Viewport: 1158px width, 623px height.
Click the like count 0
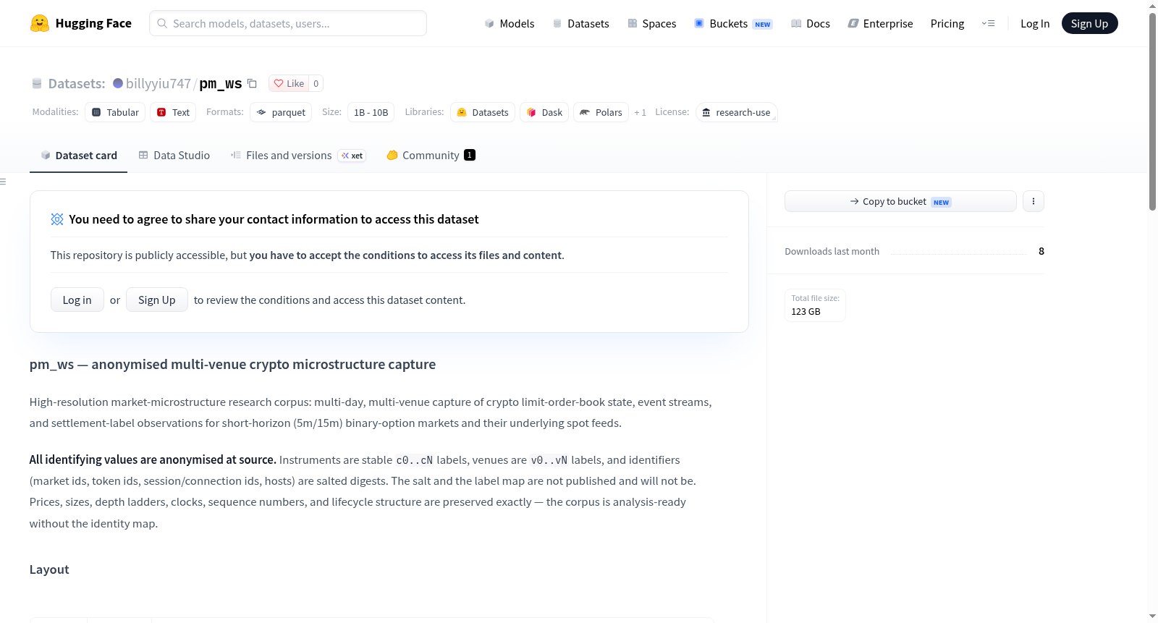point(316,83)
